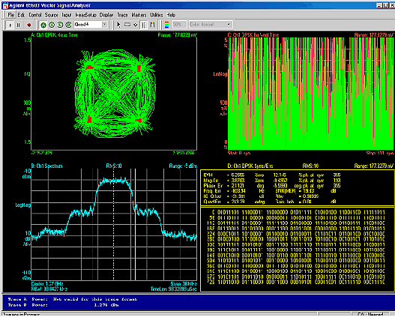Click the 50% value field
395x317 pixels.
(x=179, y=25)
